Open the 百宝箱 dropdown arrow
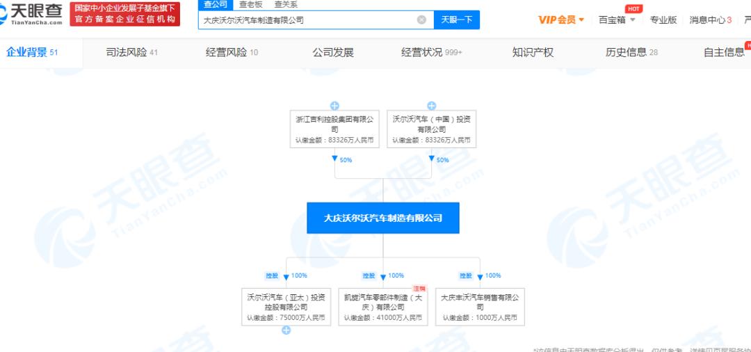 632,20
